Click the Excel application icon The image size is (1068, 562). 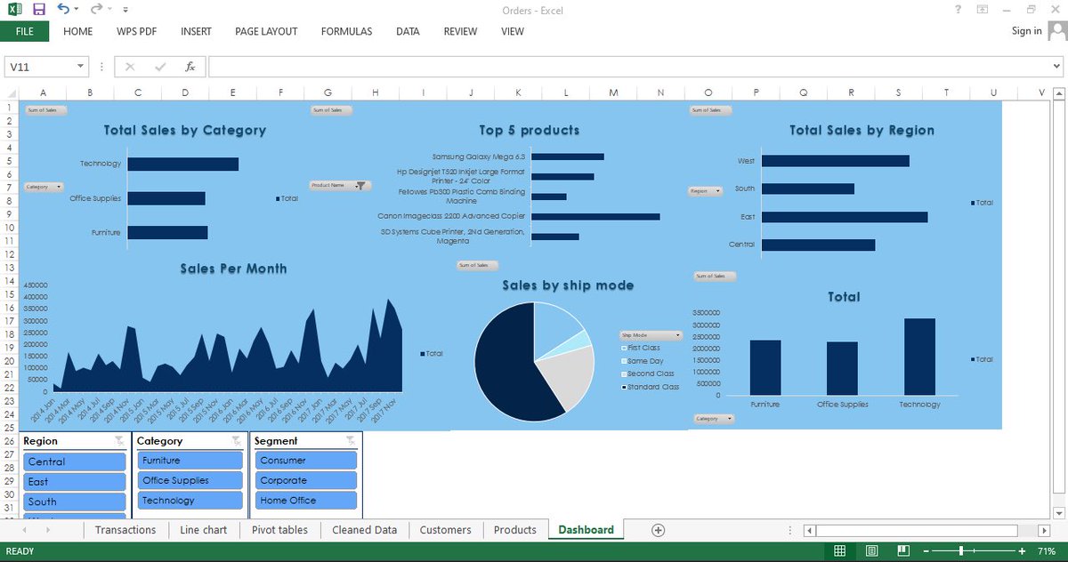[15, 10]
